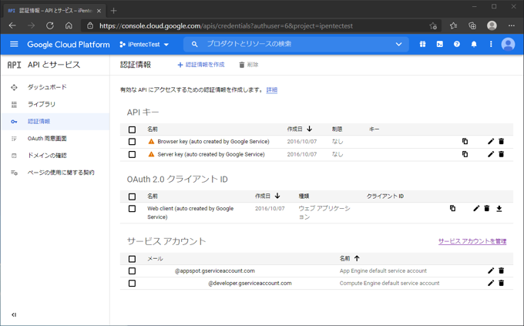Open サービス アカウントを管理 link
The image size is (524, 326).
point(472,241)
